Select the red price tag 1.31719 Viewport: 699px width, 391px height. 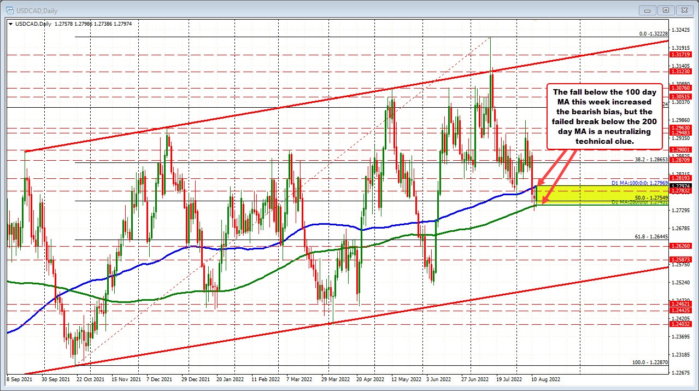click(681, 55)
